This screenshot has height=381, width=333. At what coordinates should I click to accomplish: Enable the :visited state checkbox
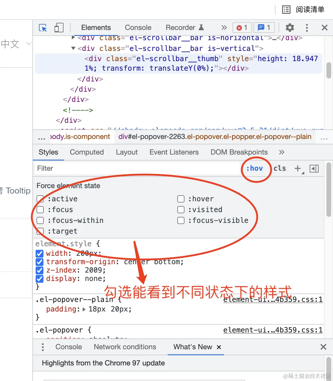181,210
